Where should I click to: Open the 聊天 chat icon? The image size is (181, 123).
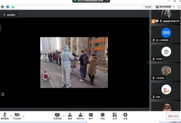coord(91,115)
